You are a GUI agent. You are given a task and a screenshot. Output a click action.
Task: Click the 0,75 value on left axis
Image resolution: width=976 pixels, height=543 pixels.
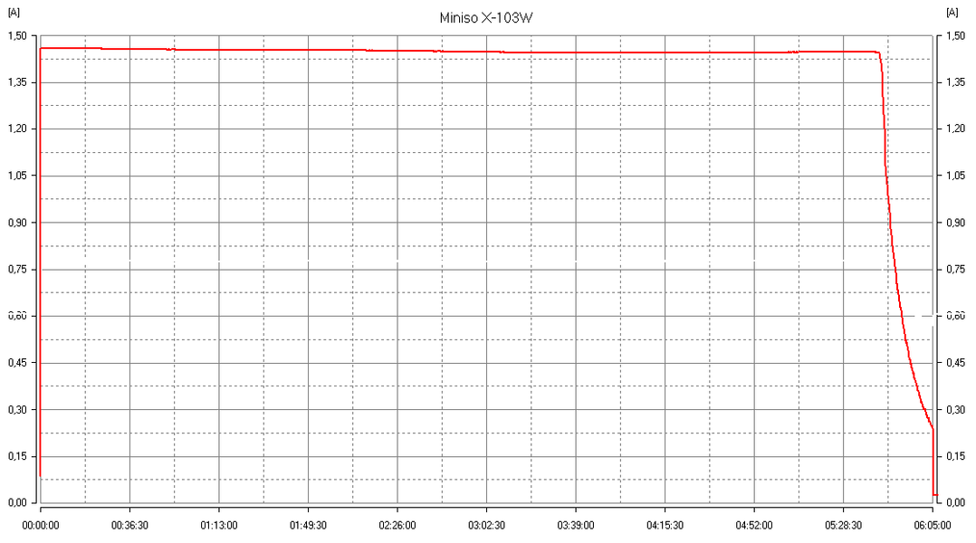pos(17,270)
